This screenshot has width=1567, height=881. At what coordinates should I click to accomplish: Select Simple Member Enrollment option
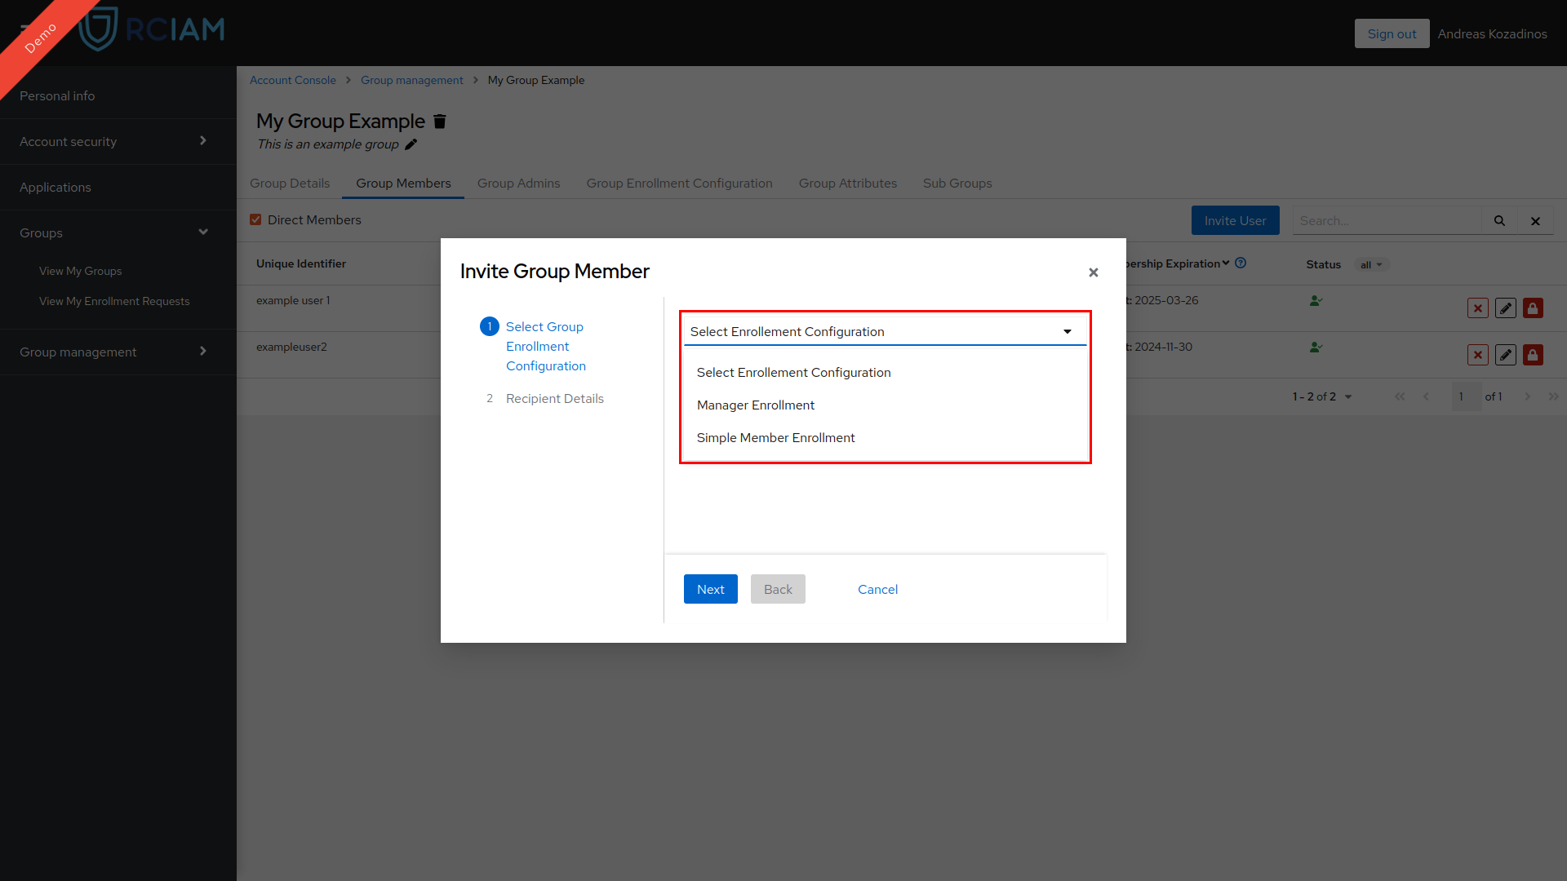776,438
